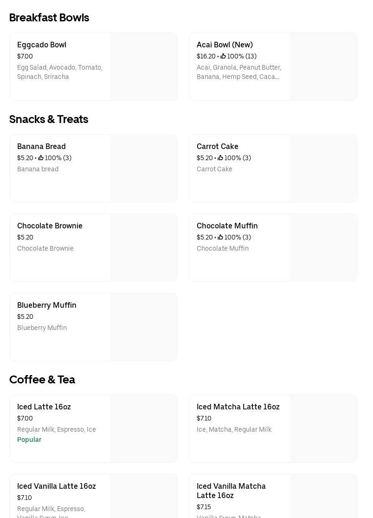Click Banana Bread's thumbs-up rating icon
The image size is (373, 518).
pos(41,158)
